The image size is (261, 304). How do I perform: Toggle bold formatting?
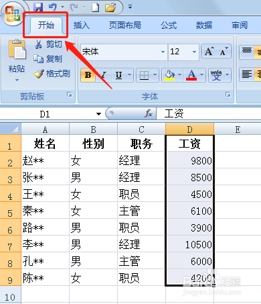click(88, 75)
